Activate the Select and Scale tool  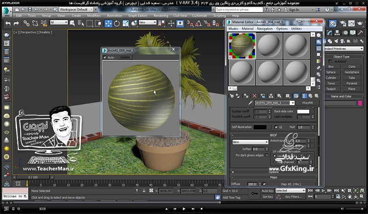[x=126, y=23]
